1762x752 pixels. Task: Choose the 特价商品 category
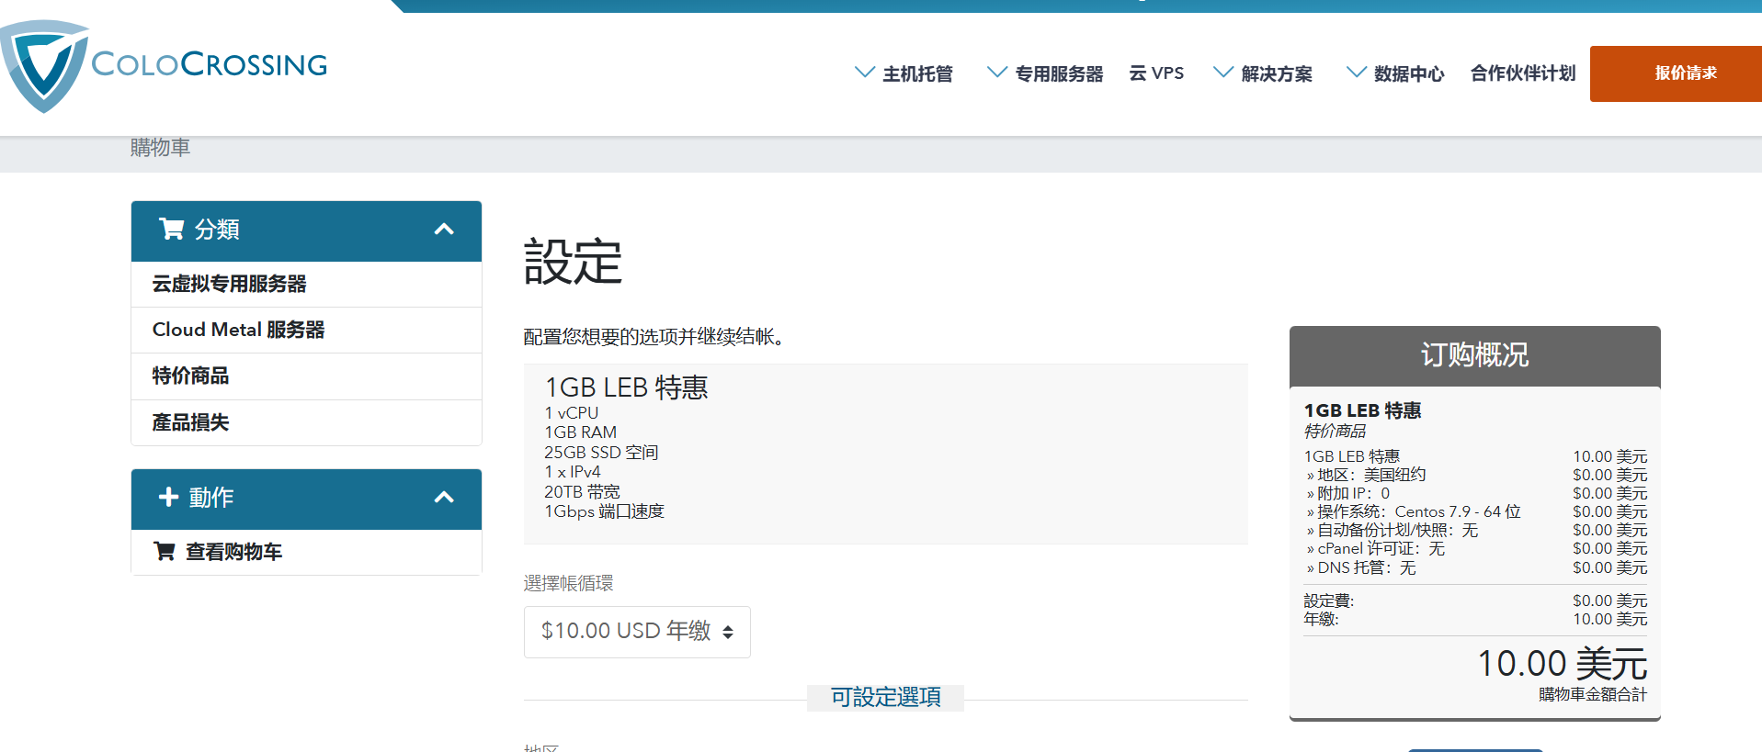pyautogui.click(x=190, y=376)
